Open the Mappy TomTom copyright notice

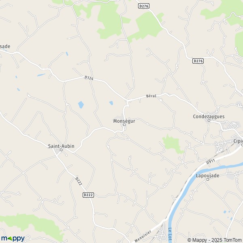[x=215, y=240]
